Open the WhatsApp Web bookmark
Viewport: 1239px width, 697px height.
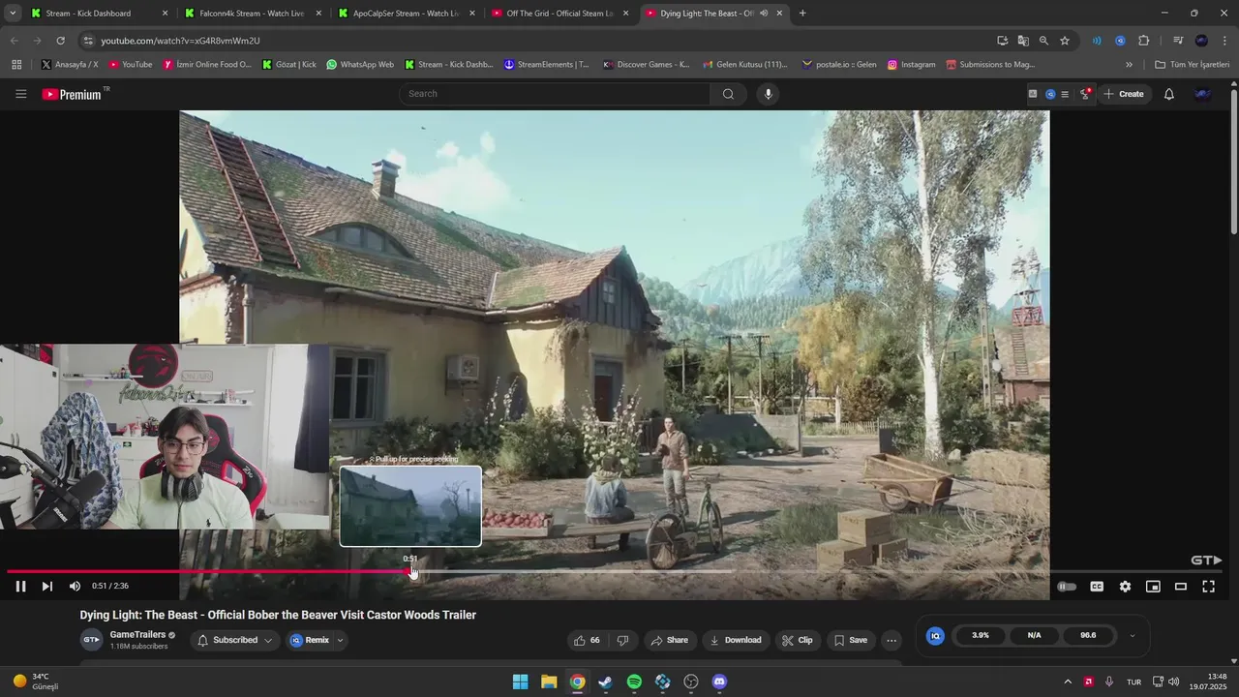point(360,65)
